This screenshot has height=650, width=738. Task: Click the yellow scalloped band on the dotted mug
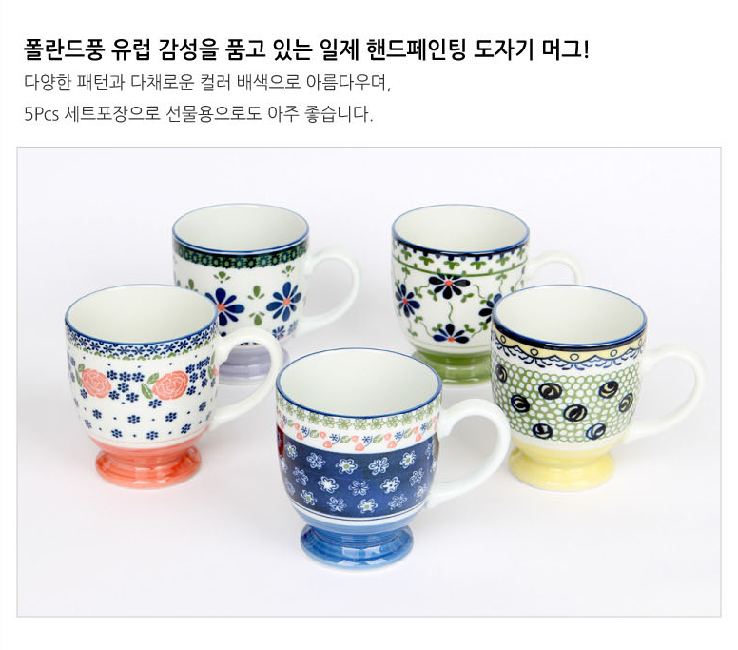[568, 351]
